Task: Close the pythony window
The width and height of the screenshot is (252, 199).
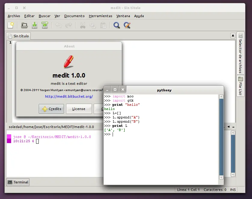Action: point(123,90)
